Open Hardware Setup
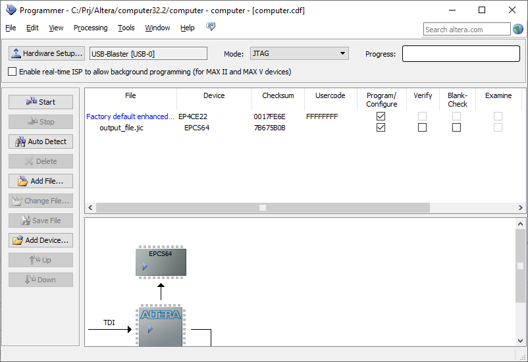The image size is (528, 362). [47, 53]
